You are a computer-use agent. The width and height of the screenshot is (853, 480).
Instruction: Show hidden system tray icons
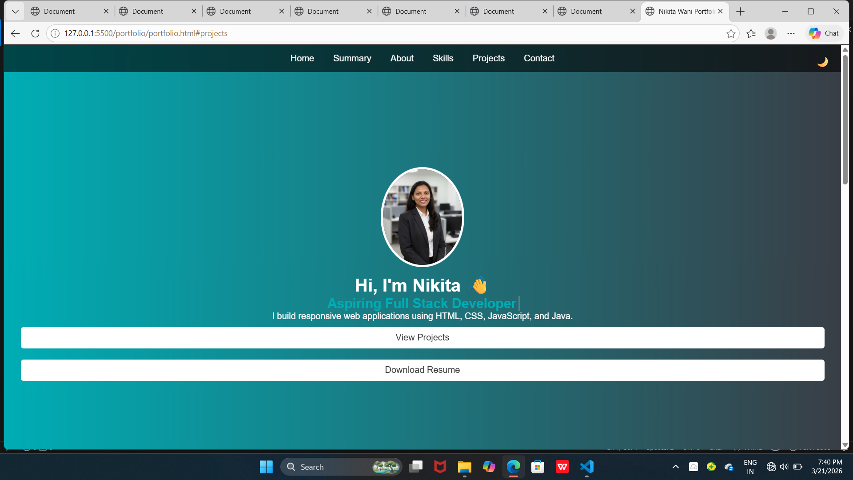[675, 467]
